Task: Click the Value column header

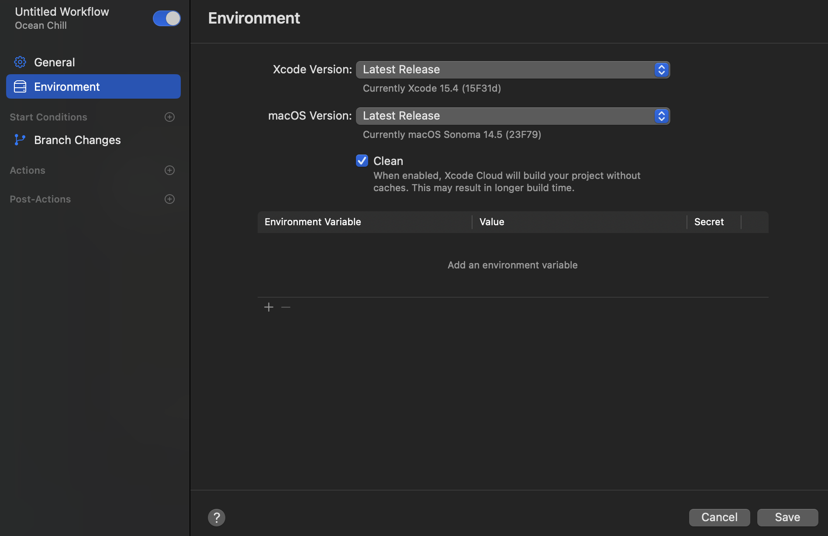Action: coord(579,222)
